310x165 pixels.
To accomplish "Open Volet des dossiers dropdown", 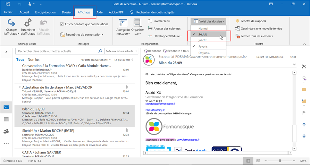I will 208,21.
